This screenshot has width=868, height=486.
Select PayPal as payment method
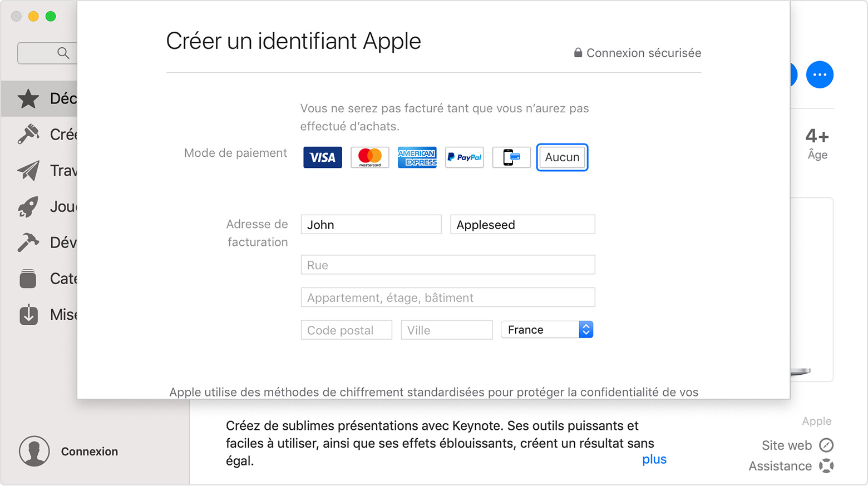[x=465, y=157]
